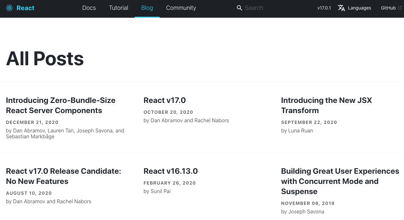This screenshot has height=220, width=404.
Task: Click the search magnifying glass icon
Action: coord(240,8)
